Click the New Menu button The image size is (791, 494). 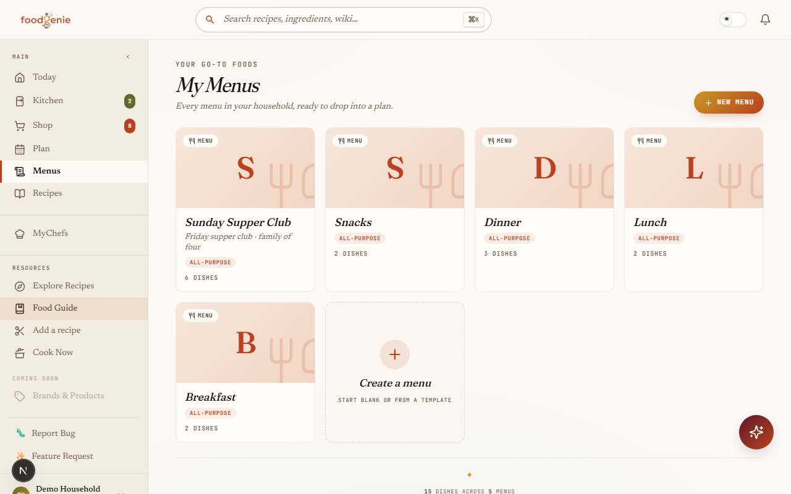[729, 103]
